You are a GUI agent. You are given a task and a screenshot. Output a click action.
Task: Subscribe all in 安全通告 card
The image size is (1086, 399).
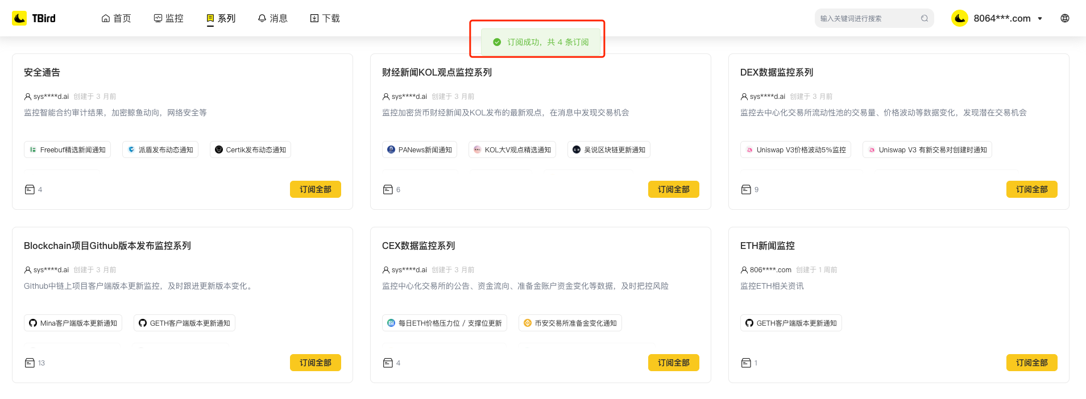(315, 189)
